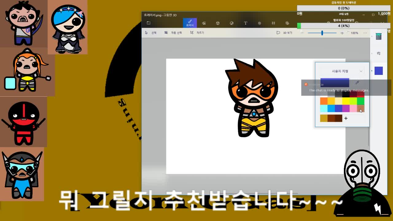Choose the custom brown color swatch
393x221 pixels.
tap(331, 118)
